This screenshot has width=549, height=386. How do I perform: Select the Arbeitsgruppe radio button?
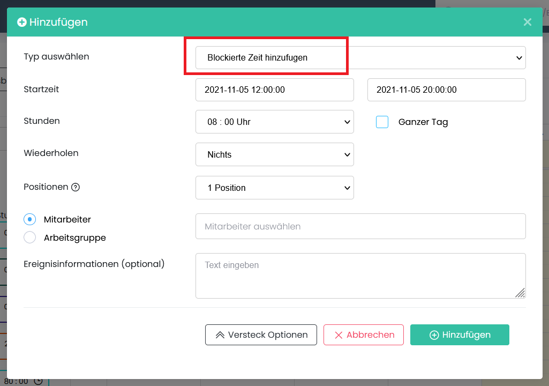(x=30, y=237)
